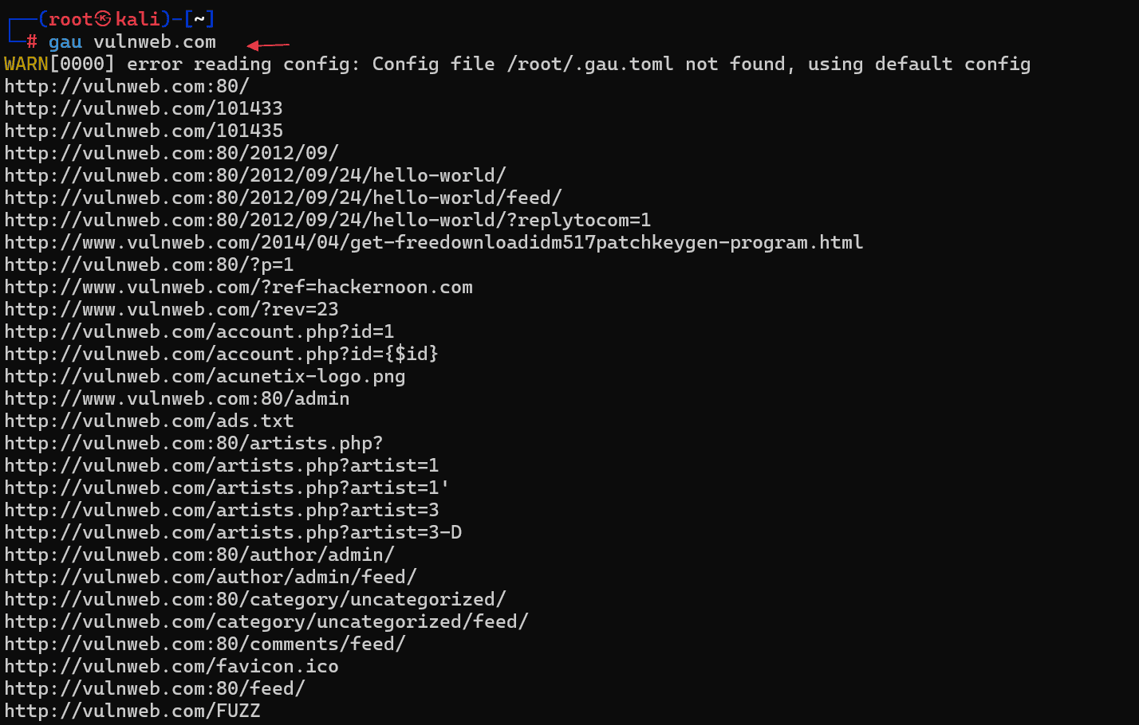Click the Kali skull icon in prompt
The height and width of the screenshot is (725, 1139).
(x=103, y=18)
